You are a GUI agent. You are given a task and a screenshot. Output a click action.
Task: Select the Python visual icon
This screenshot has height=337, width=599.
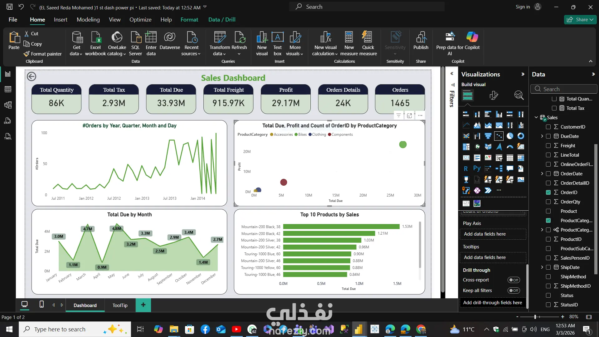(x=477, y=168)
